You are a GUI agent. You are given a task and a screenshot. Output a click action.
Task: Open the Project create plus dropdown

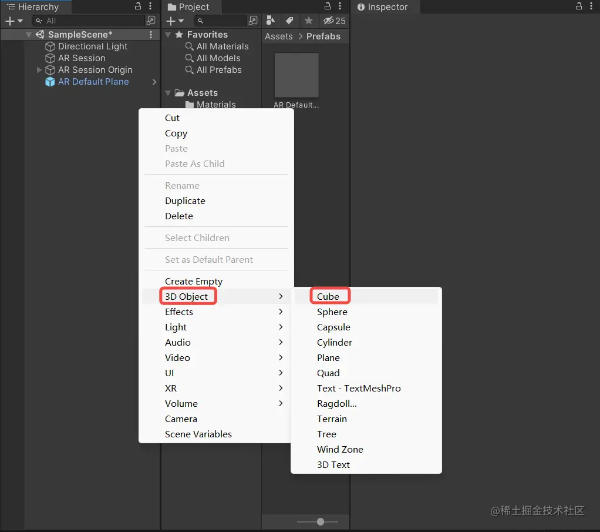(175, 21)
